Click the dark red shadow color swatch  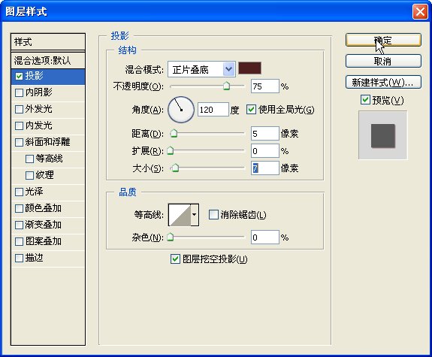(x=249, y=68)
